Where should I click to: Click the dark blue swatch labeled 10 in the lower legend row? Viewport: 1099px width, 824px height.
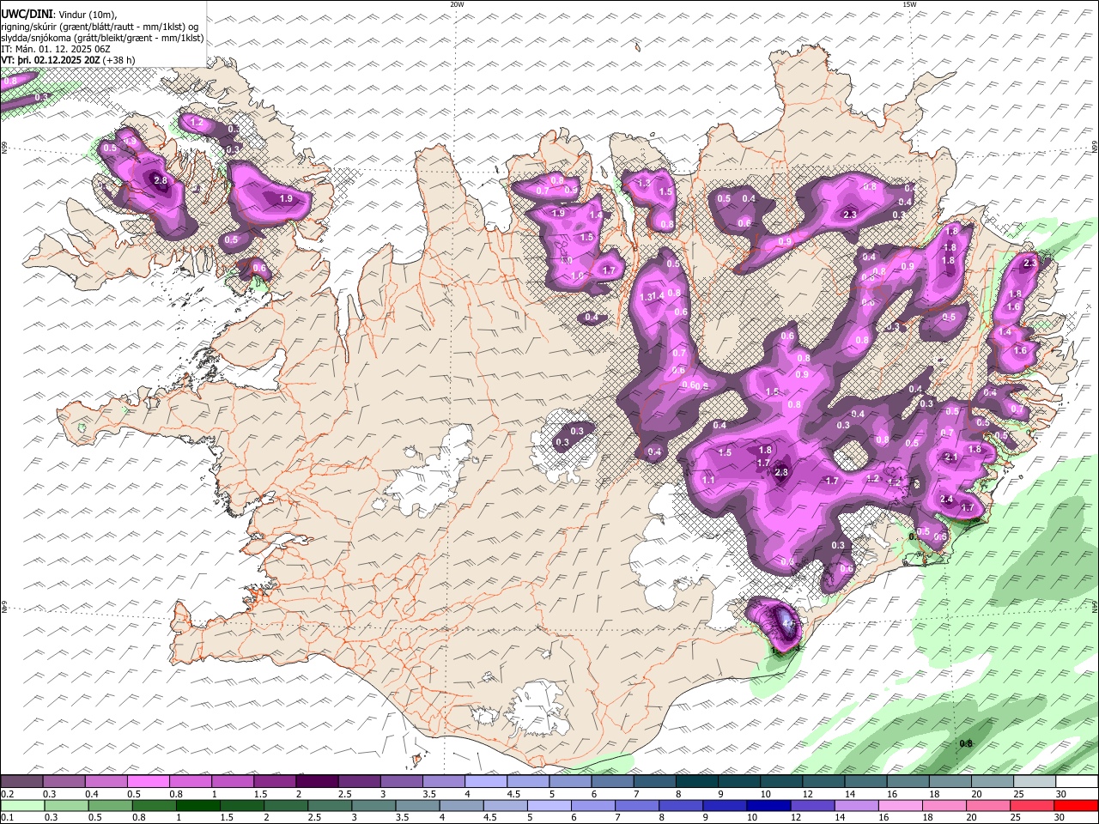768,806
